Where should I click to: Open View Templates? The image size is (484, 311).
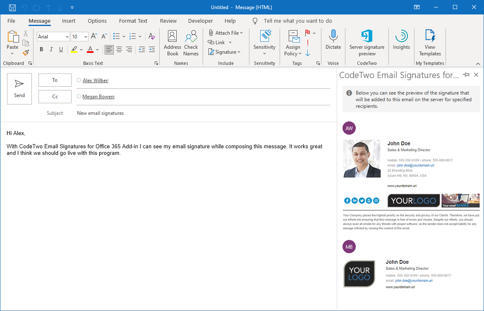pos(430,43)
